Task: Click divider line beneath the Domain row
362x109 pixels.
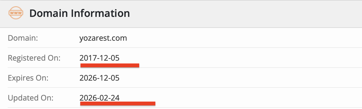Action: pos(179,48)
